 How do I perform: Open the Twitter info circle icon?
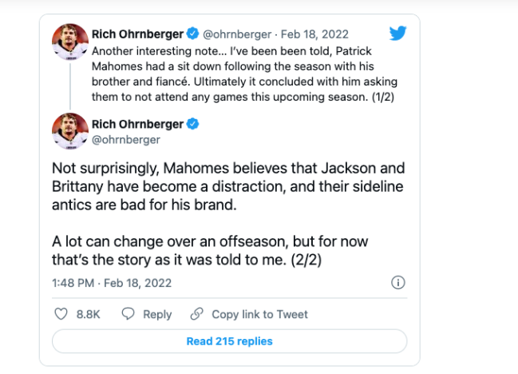coord(398,283)
